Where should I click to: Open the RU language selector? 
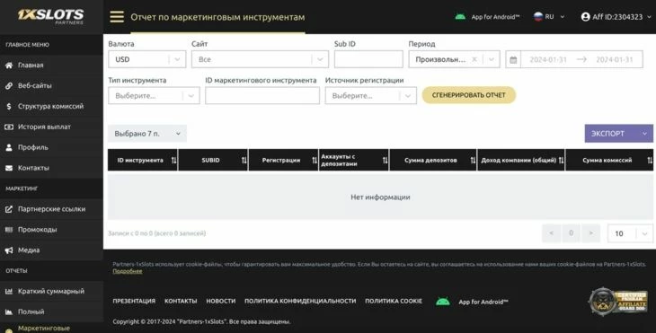(549, 17)
